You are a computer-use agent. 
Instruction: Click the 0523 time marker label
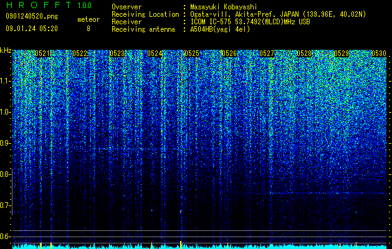pyautogui.click(x=117, y=54)
